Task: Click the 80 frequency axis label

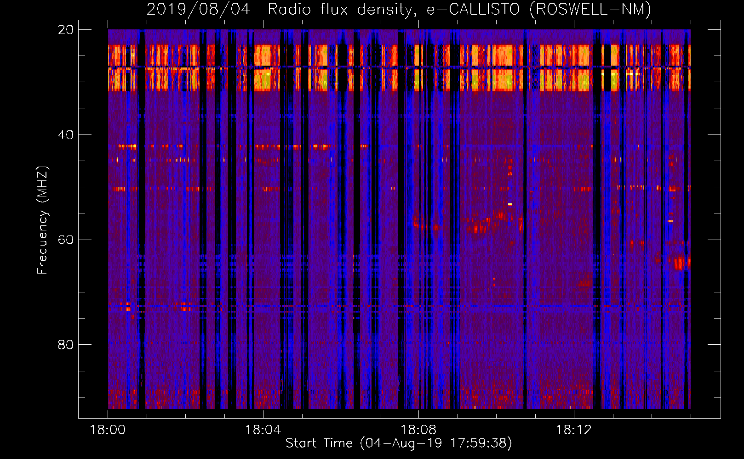Action: (65, 345)
